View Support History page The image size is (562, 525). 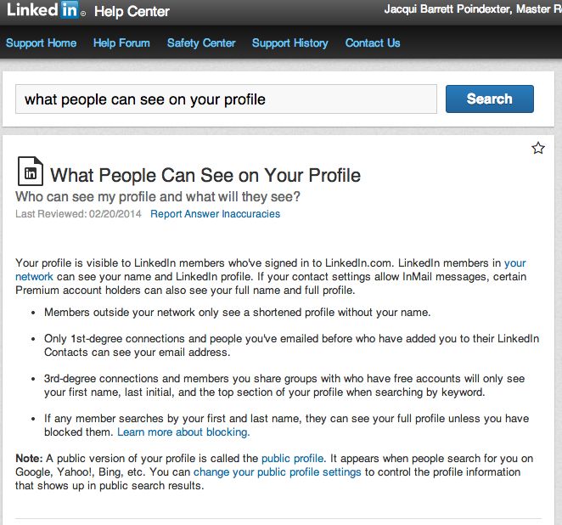(290, 43)
